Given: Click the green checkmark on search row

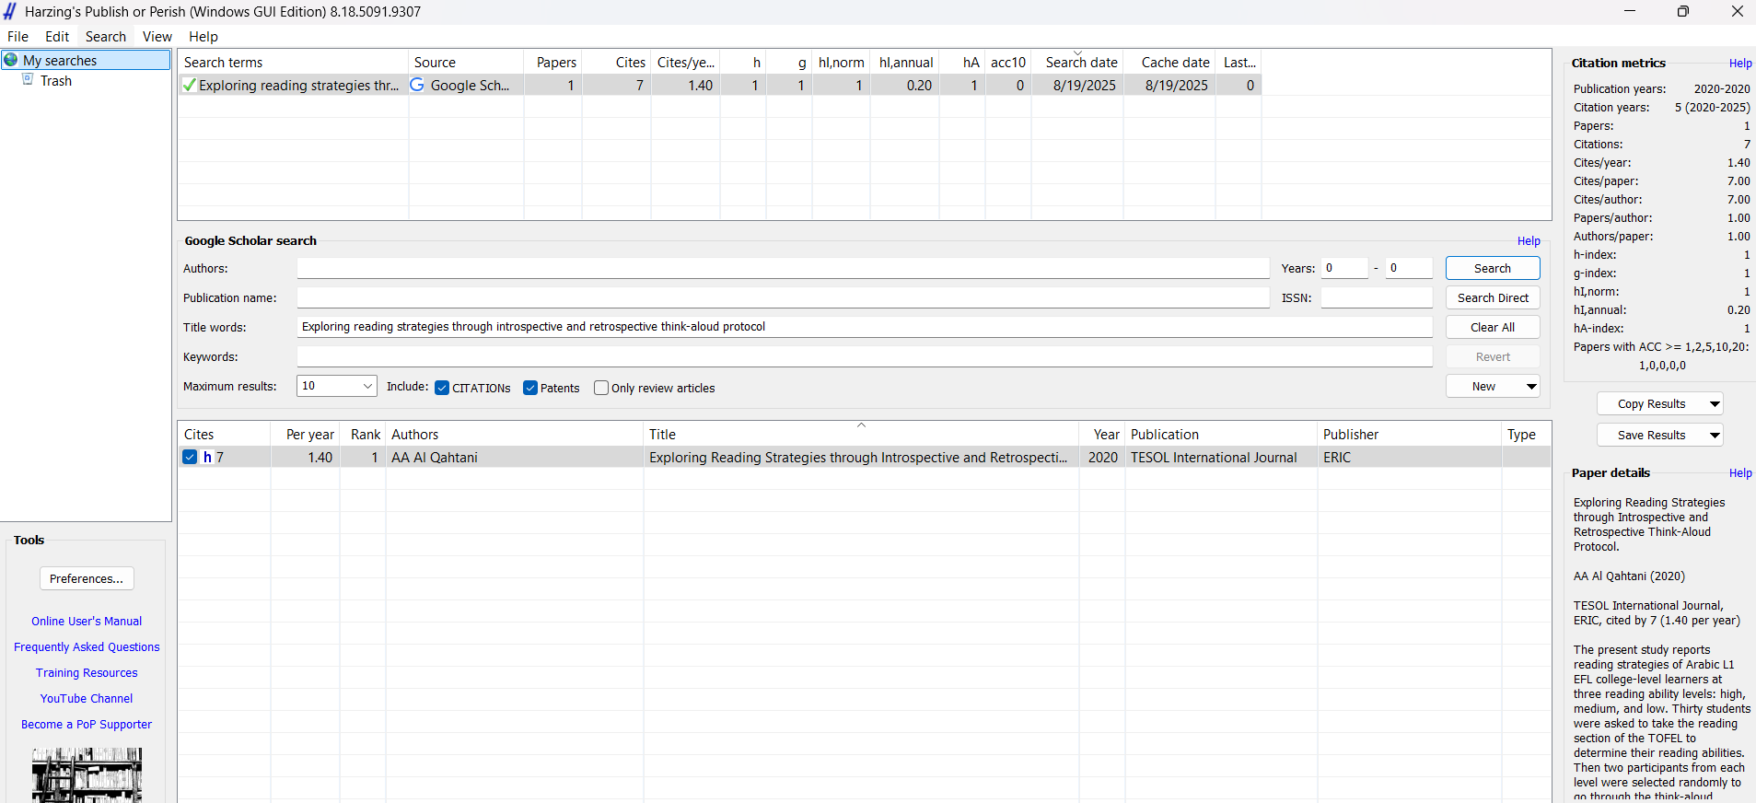Looking at the screenshot, I should pos(189,85).
